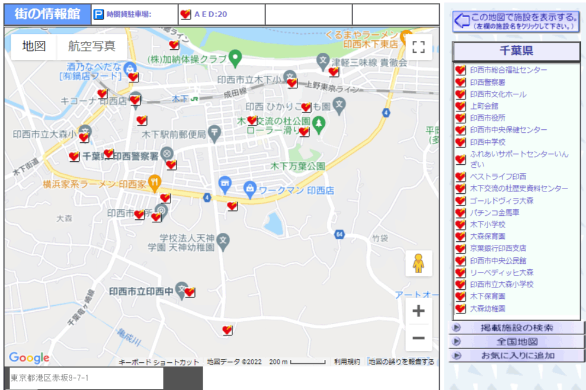This screenshot has width=586, height=390.
Task: Click AED icon beside パチンコ金馬車 in list
Action: click(x=460, y=213)
